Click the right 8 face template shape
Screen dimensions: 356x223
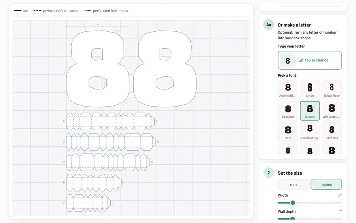pyautogui.click(x=165, y=69)
